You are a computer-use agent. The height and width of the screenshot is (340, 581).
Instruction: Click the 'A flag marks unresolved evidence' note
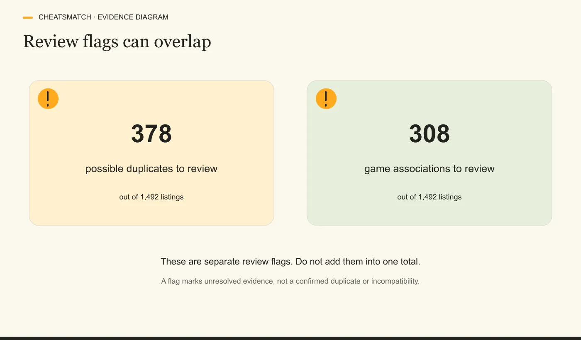pos(290,281)
